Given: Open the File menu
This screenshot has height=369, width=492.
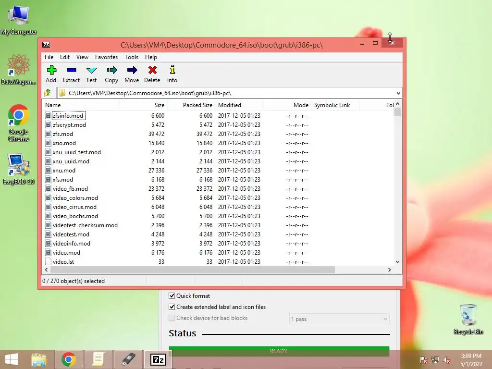Looking at the screenshot, I should point(49,57).
